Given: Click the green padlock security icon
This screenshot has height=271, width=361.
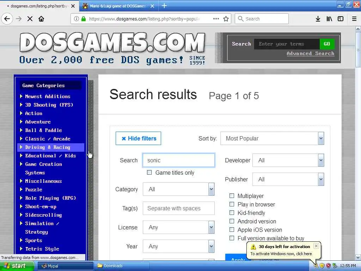Looking at the screenshot, I should point(83,19).
